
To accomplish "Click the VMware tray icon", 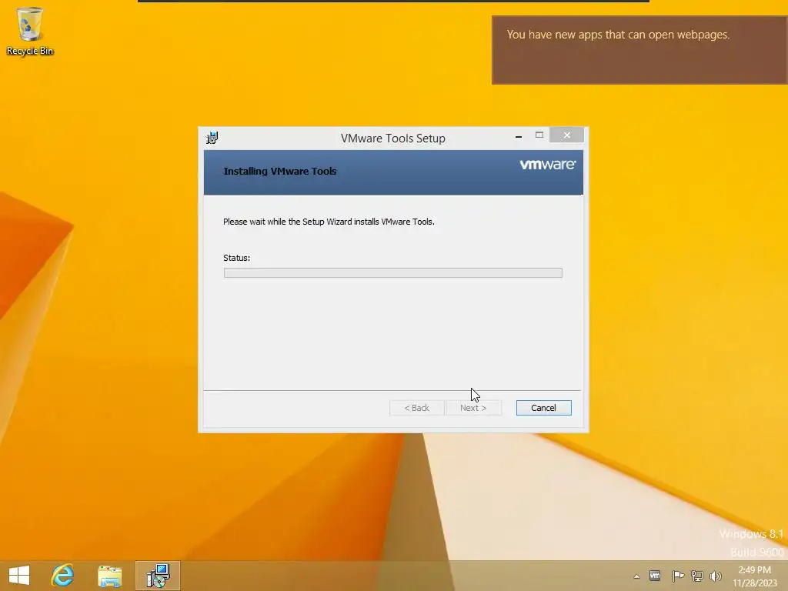I will 655,576.
